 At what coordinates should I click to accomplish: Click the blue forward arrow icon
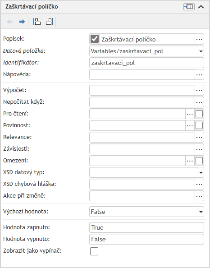22,22
